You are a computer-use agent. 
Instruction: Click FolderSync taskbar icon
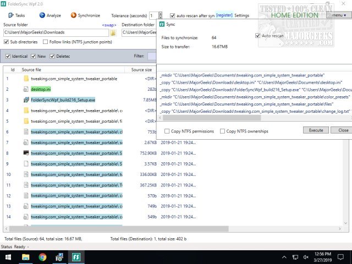(76, 257)
